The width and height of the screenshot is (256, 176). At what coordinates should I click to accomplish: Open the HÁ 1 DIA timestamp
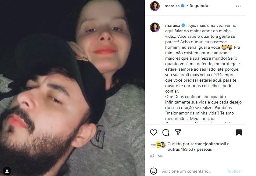(x=156, y=157)
